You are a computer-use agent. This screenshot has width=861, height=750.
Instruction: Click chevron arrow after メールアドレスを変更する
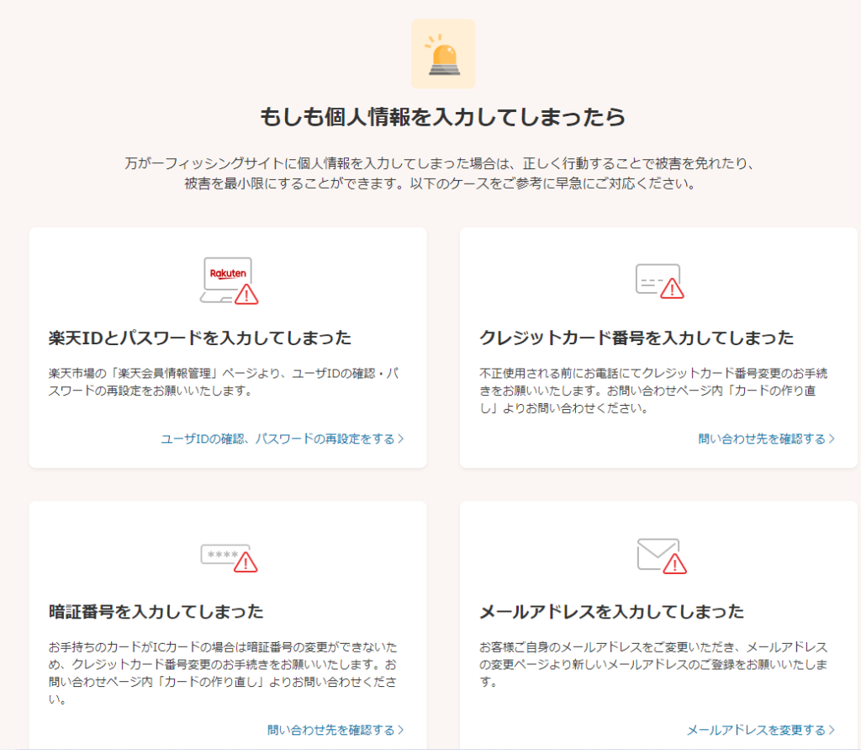pyautogui.click(x=832, y=730)
